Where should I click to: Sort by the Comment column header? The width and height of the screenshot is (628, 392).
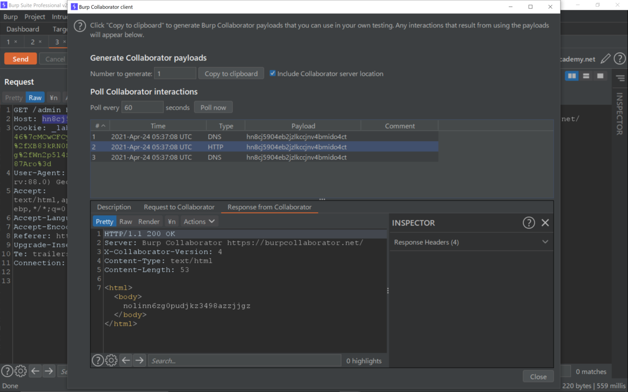pyautogui.click(x=399, y=126)
